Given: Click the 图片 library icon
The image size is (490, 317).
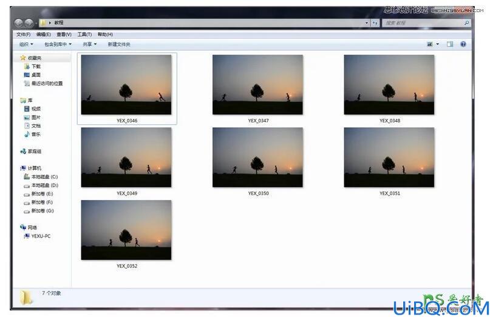Looking at the screenshot, I should 27,118.
